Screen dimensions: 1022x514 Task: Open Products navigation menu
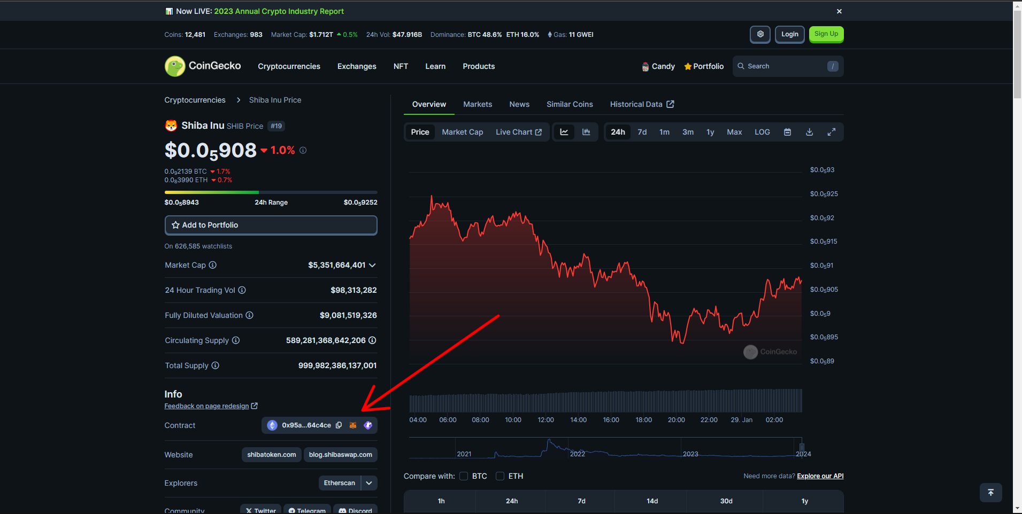tap(479, 66)
